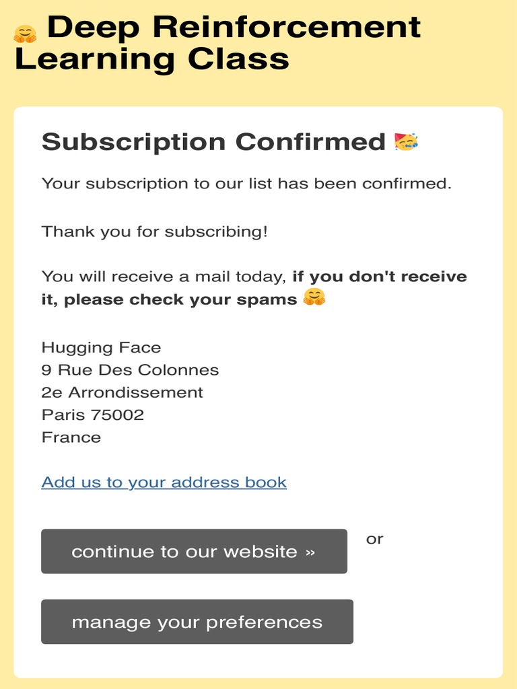Click 'Your subscription to our list has been confirmed'

coord(246,183)
